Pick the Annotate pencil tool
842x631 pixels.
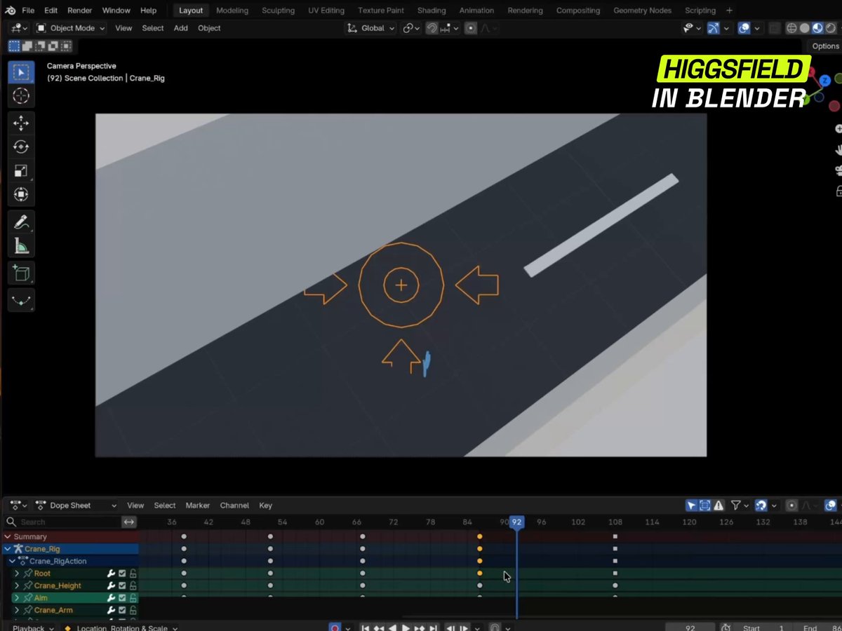click(x=21, y=223)
